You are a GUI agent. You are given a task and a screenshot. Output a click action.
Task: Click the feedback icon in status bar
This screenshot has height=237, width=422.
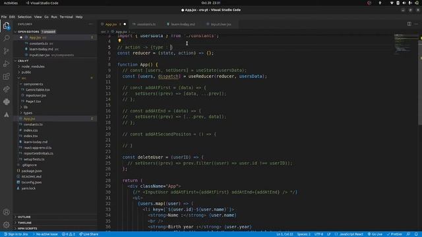(x=408, y=234)
